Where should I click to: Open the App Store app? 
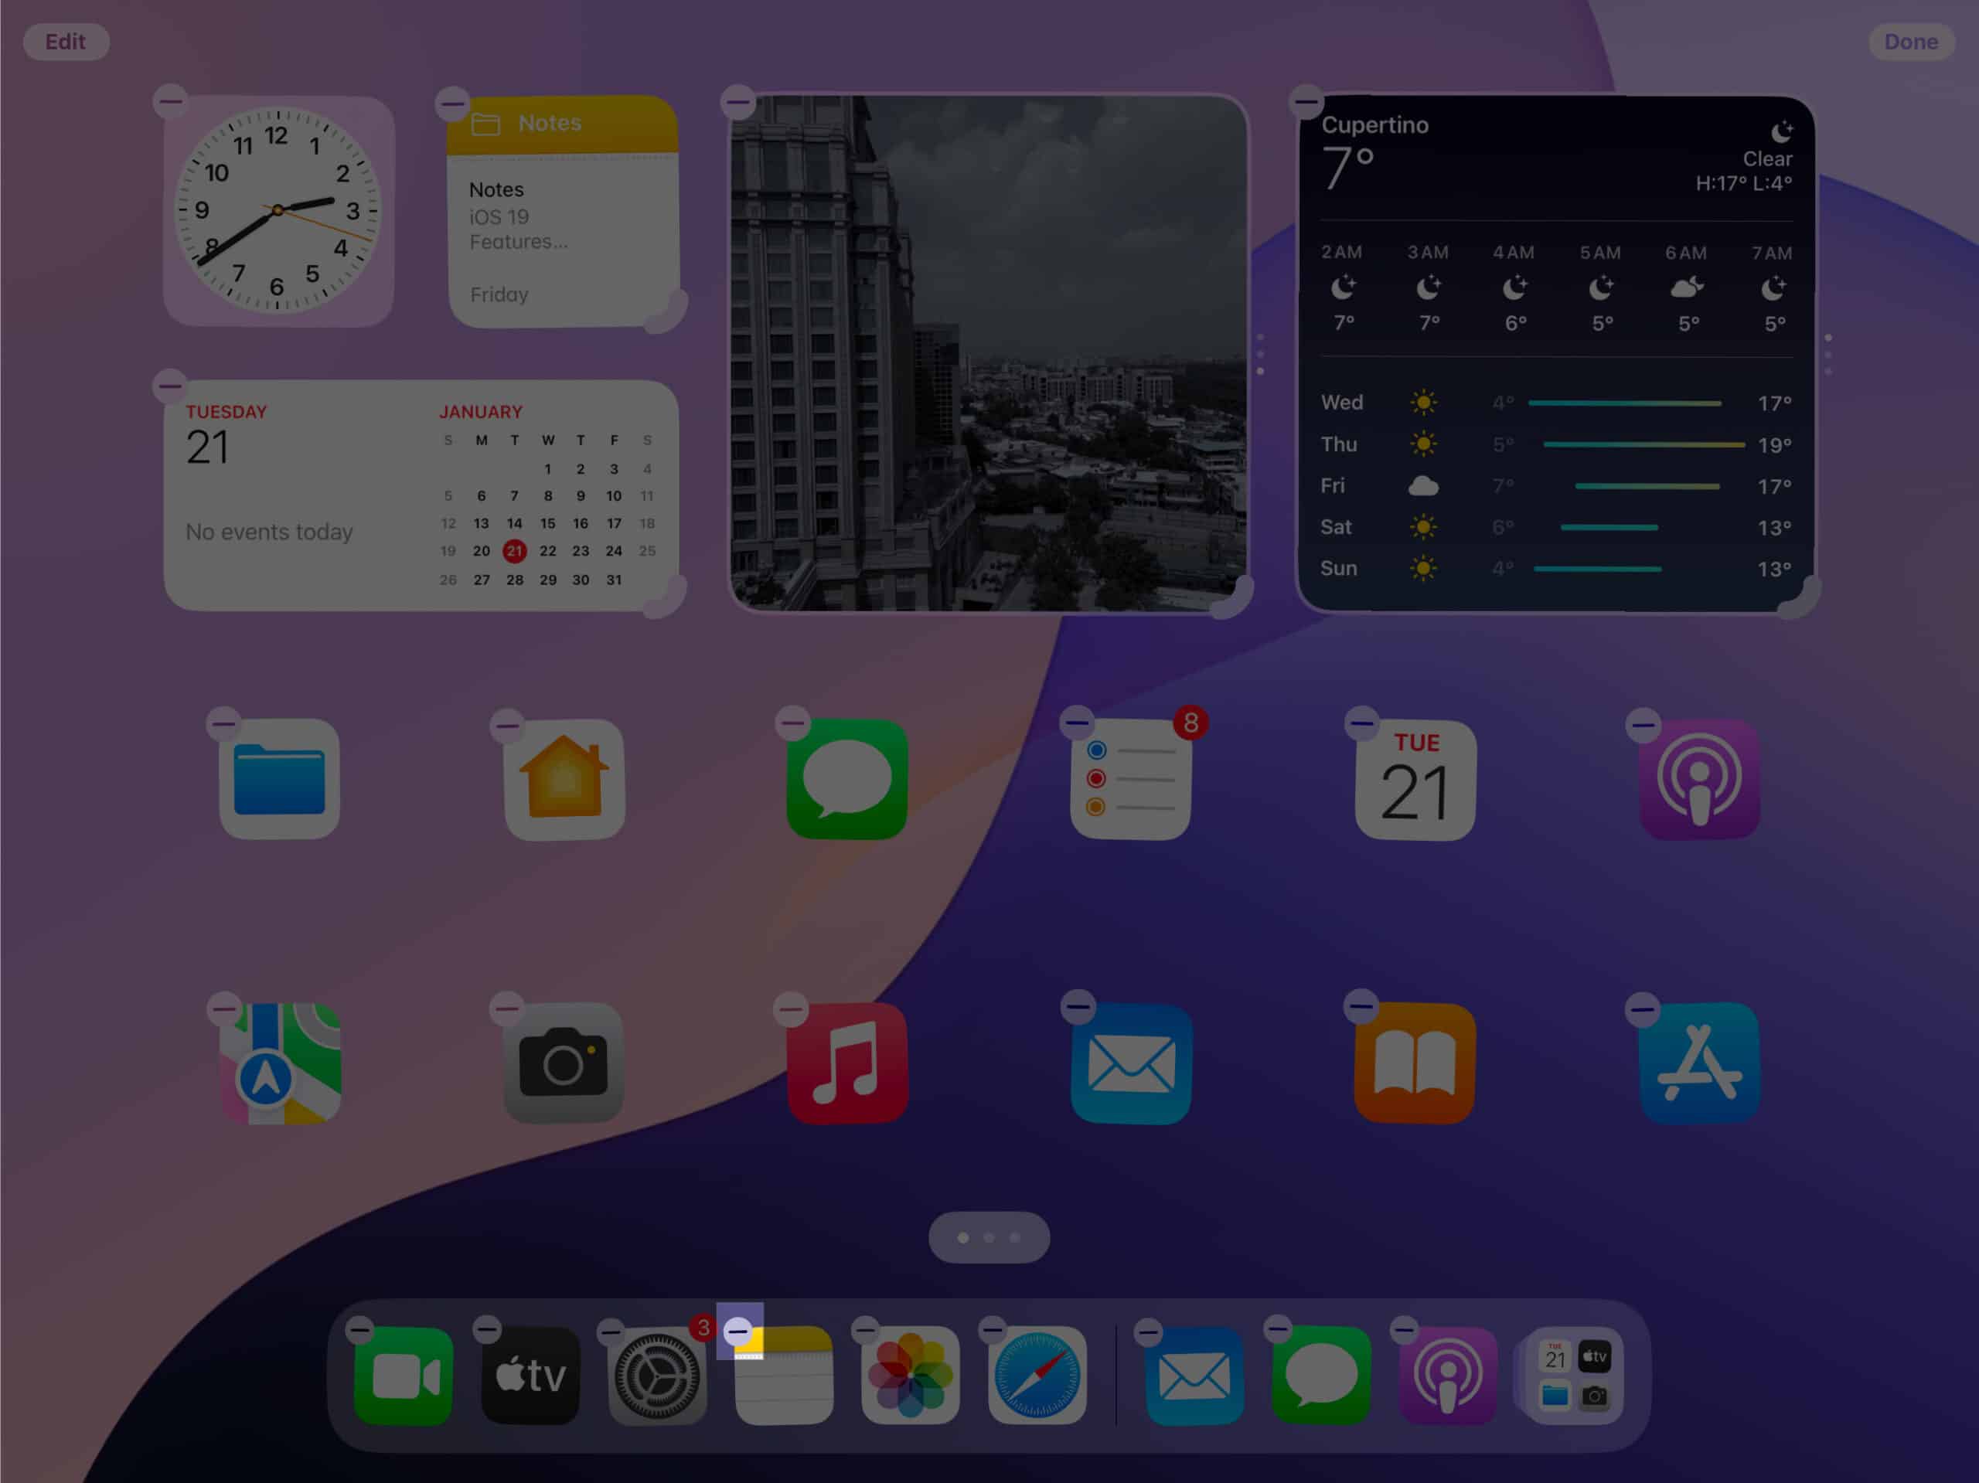coord(1695,1066)
